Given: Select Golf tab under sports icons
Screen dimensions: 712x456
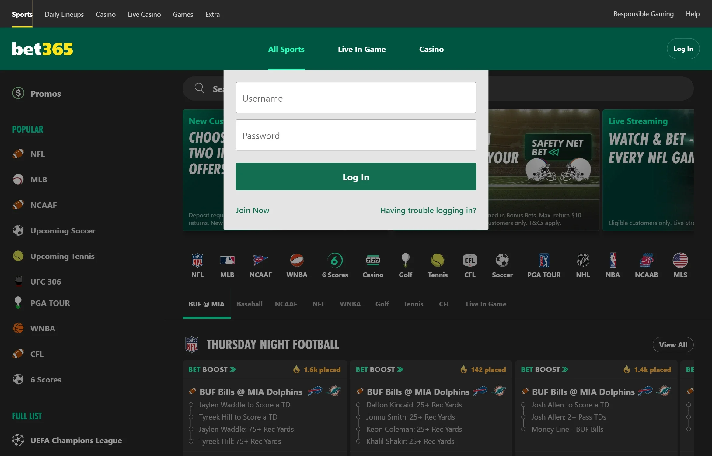Looking at the screenshot, I should pyautogui.click(x=382, y=304).
